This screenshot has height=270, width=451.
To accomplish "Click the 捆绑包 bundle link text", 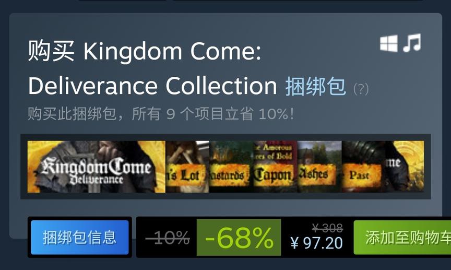I will (x=315, y=86).
